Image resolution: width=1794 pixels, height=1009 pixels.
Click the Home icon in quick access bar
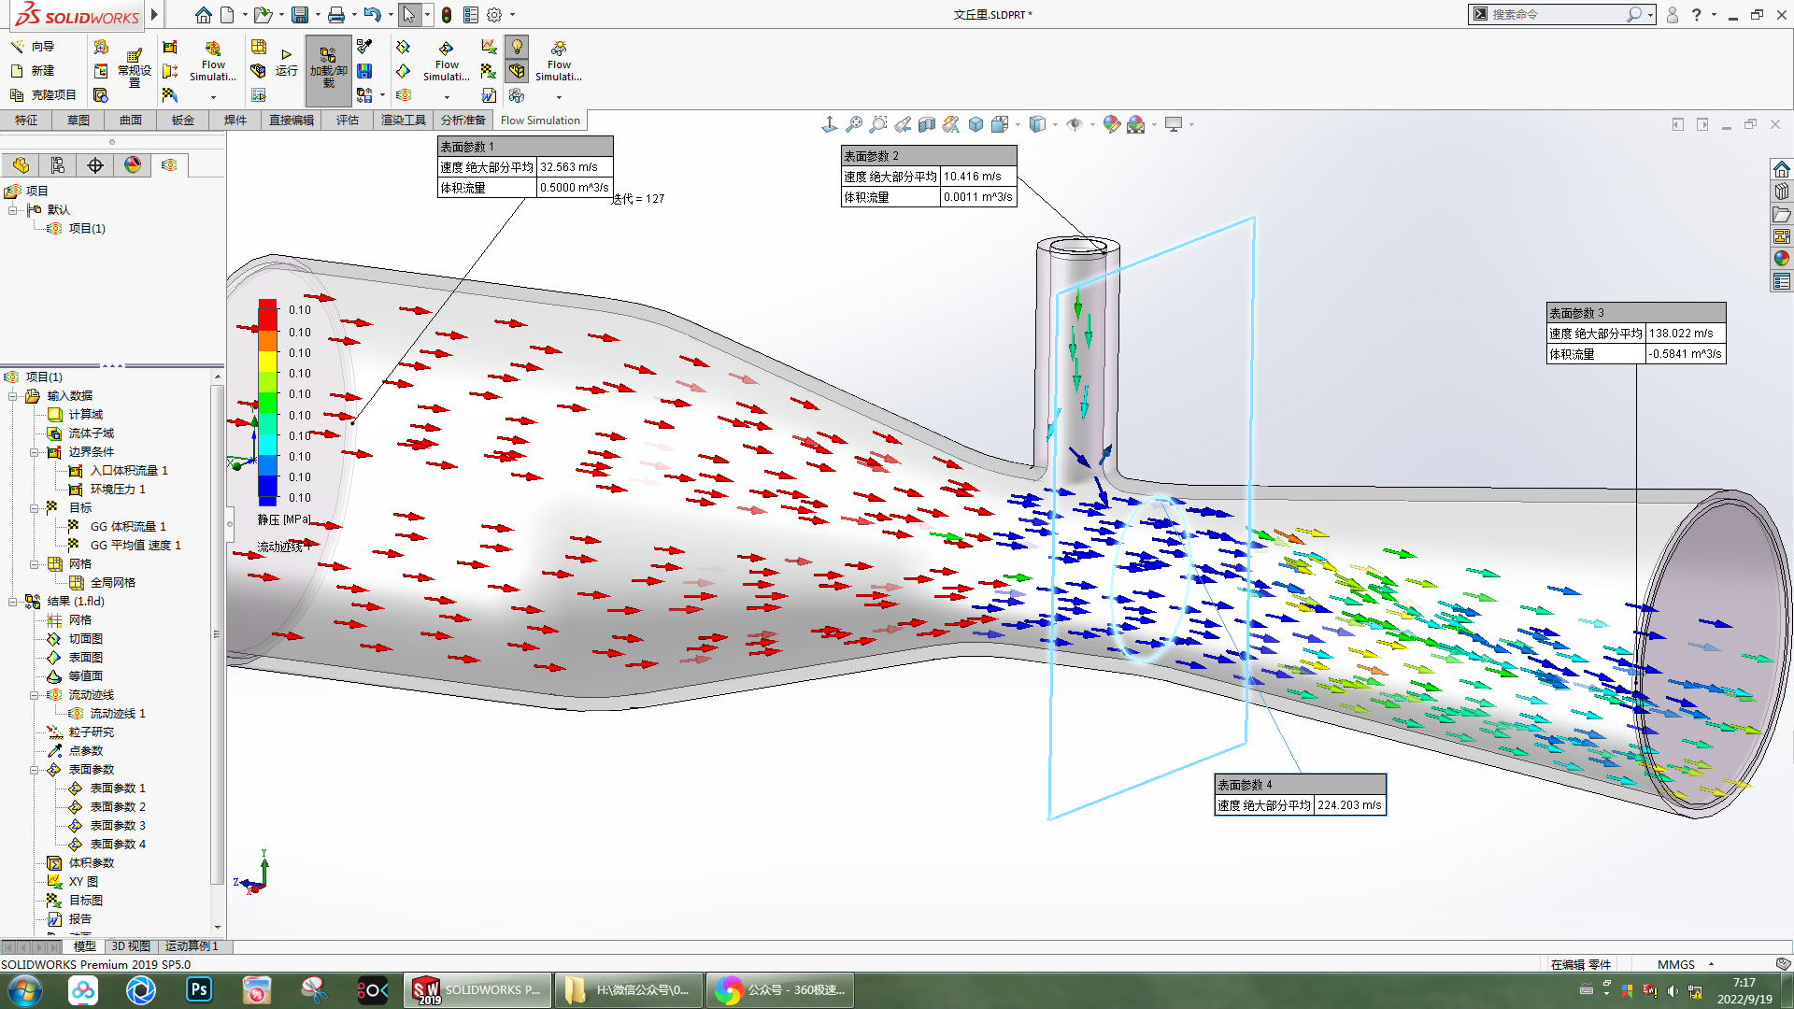pyautogui.click(x=203, y=15)
